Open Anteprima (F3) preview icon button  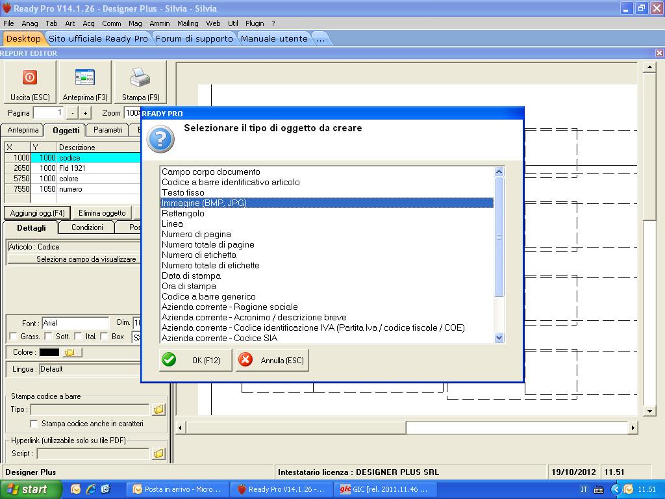tap(85, 82)
